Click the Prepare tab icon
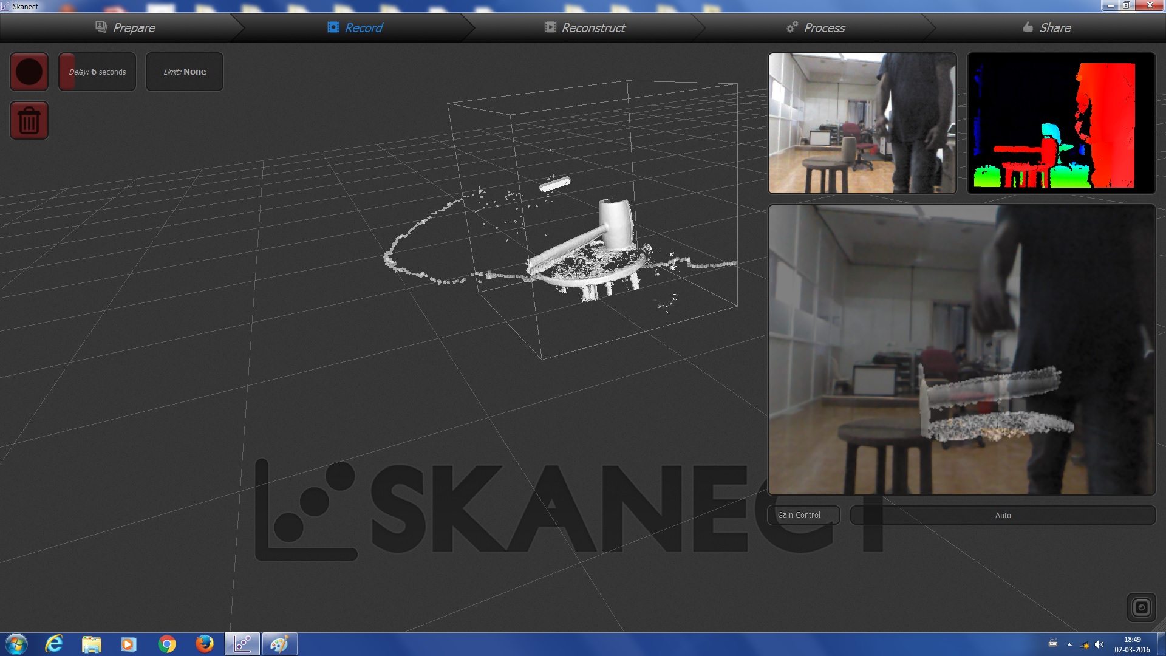The height and width of the screenshot is (656, 1166). point(101,27)
